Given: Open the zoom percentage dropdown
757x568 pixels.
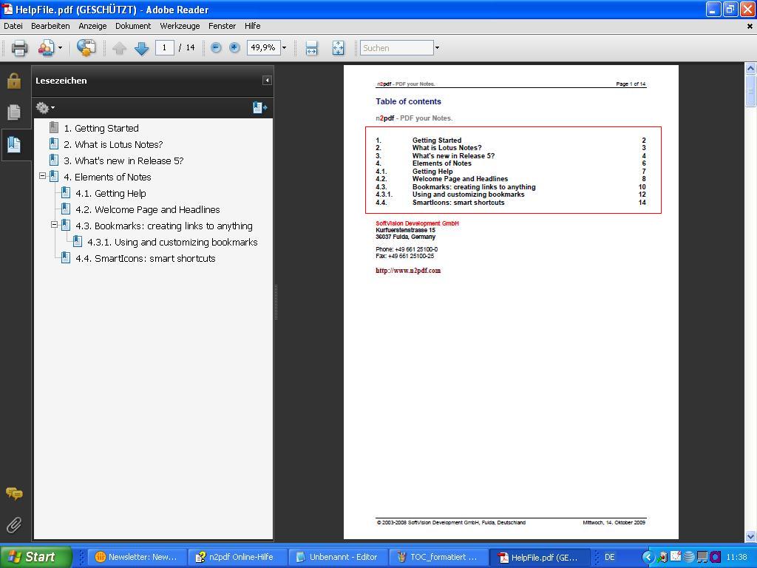Looking at the screenshot, I should click(x=285, y=48).
